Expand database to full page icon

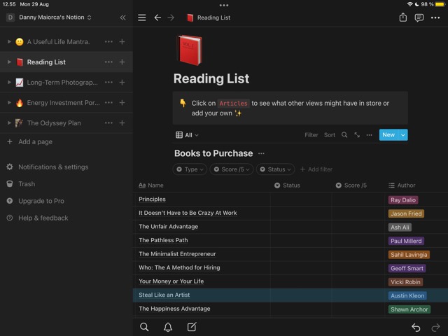click(357, 135)
